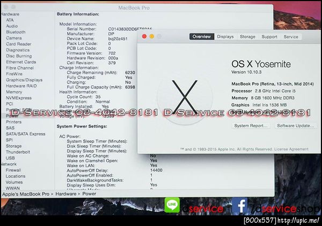Click the Memory 8 GB 1600 MHz DDR3 line
Image resolution: width=322 pixels, height=226 pixels.
[263, 98]
